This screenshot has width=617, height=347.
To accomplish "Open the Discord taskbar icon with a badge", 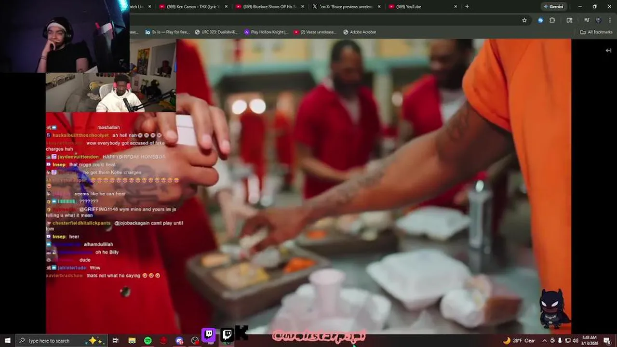I will tap(179, 341).
